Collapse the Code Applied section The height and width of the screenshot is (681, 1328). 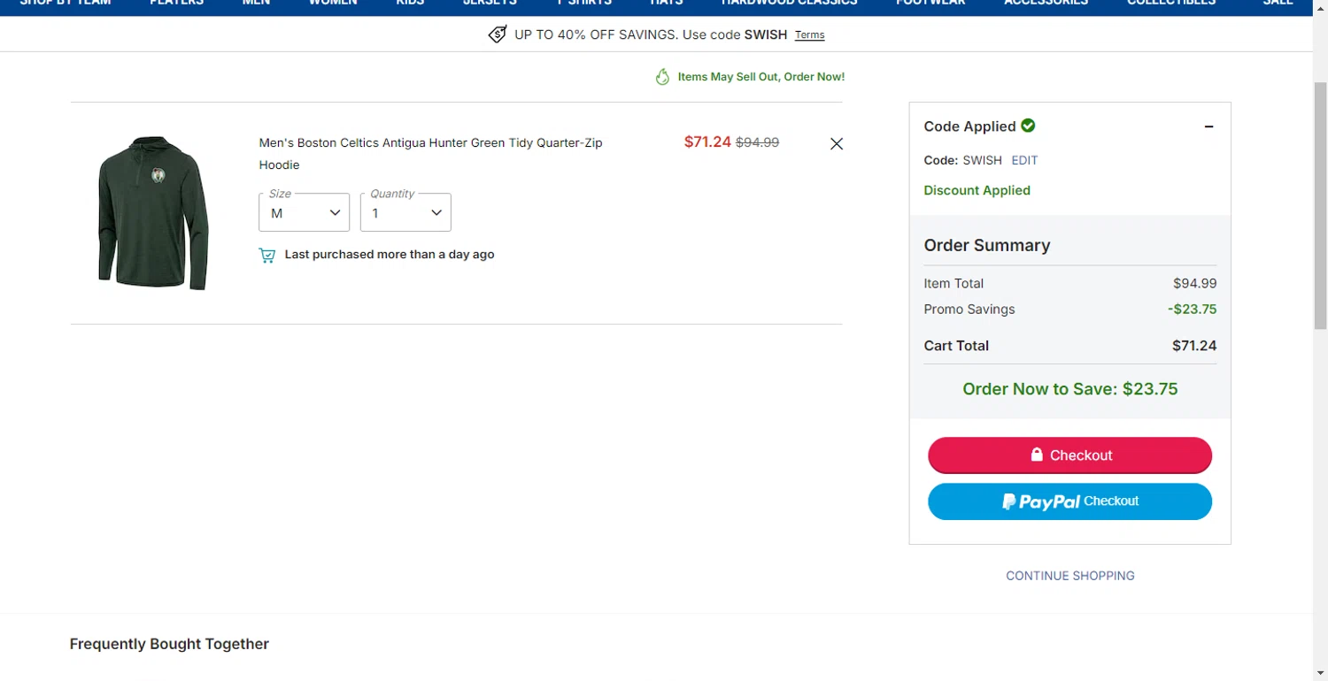(x=1208, y=126)
